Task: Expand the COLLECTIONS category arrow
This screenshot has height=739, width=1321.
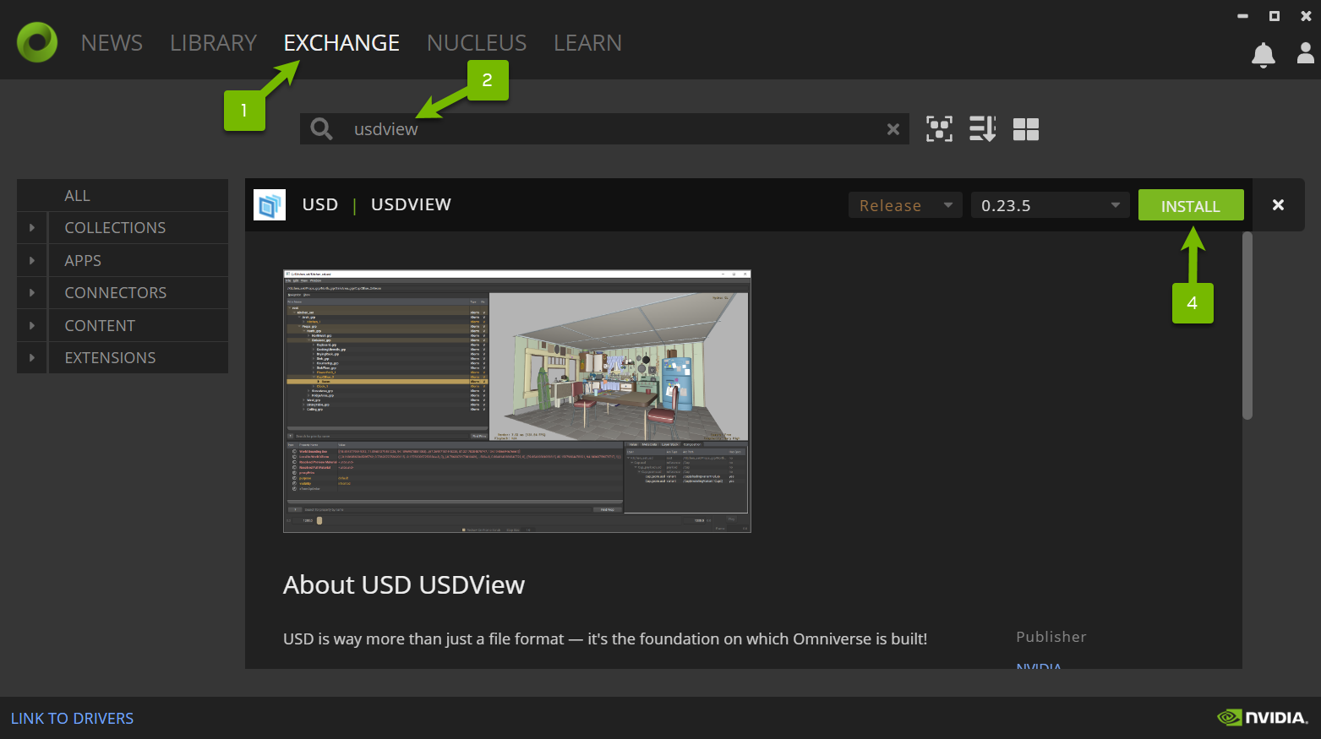Action: click(32, 228)
